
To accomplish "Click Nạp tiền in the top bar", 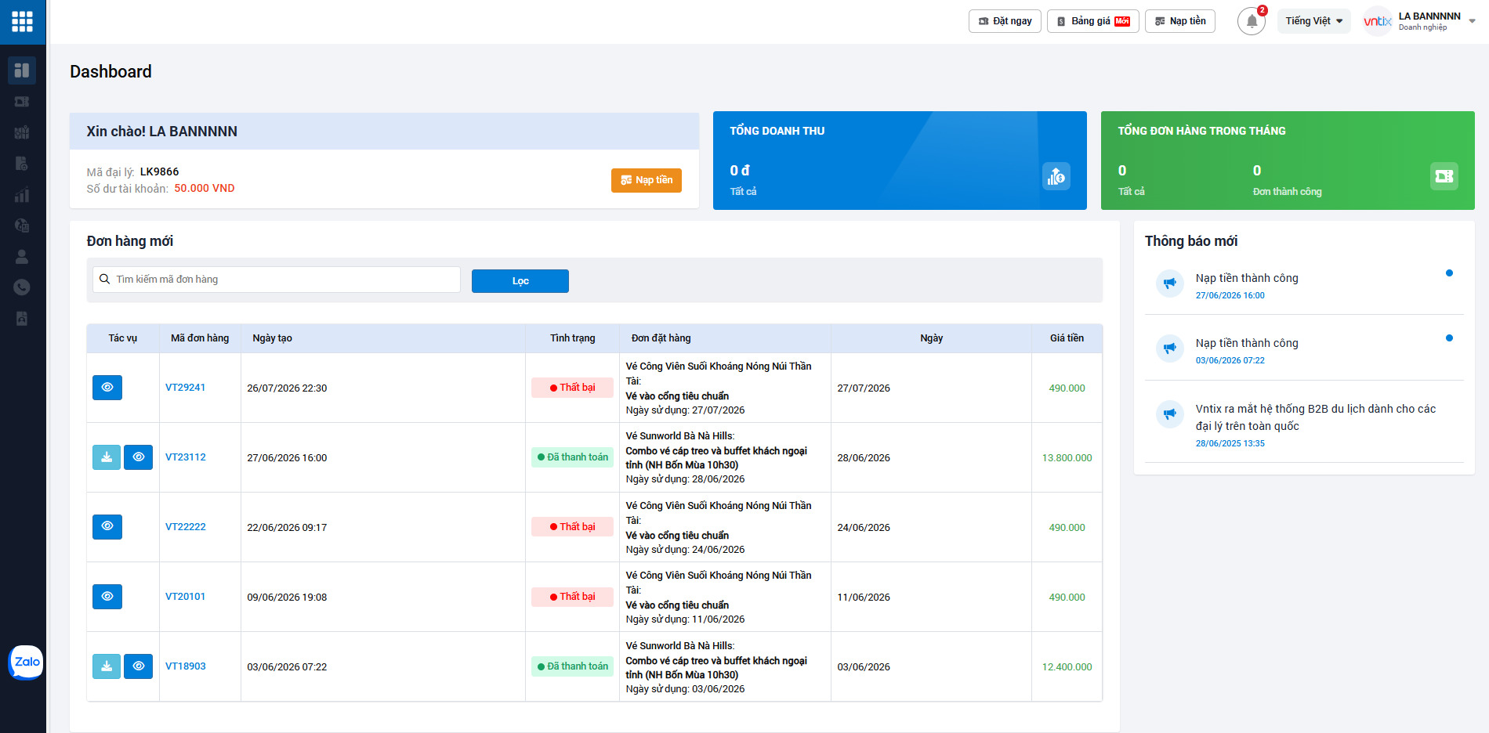I will pyautogui.click(x=1180, y=21).
